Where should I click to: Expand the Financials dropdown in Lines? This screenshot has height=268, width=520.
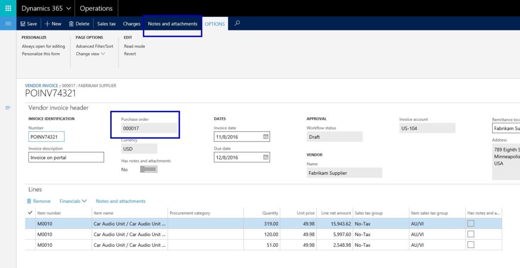point(73,201)
